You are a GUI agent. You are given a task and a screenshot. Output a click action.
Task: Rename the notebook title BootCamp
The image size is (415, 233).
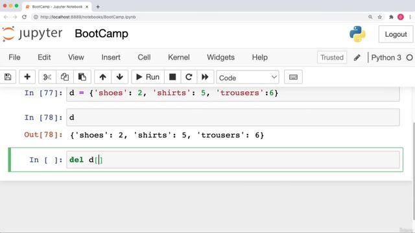[101, 34]
